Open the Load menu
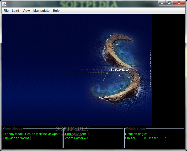 click(15, 11)
